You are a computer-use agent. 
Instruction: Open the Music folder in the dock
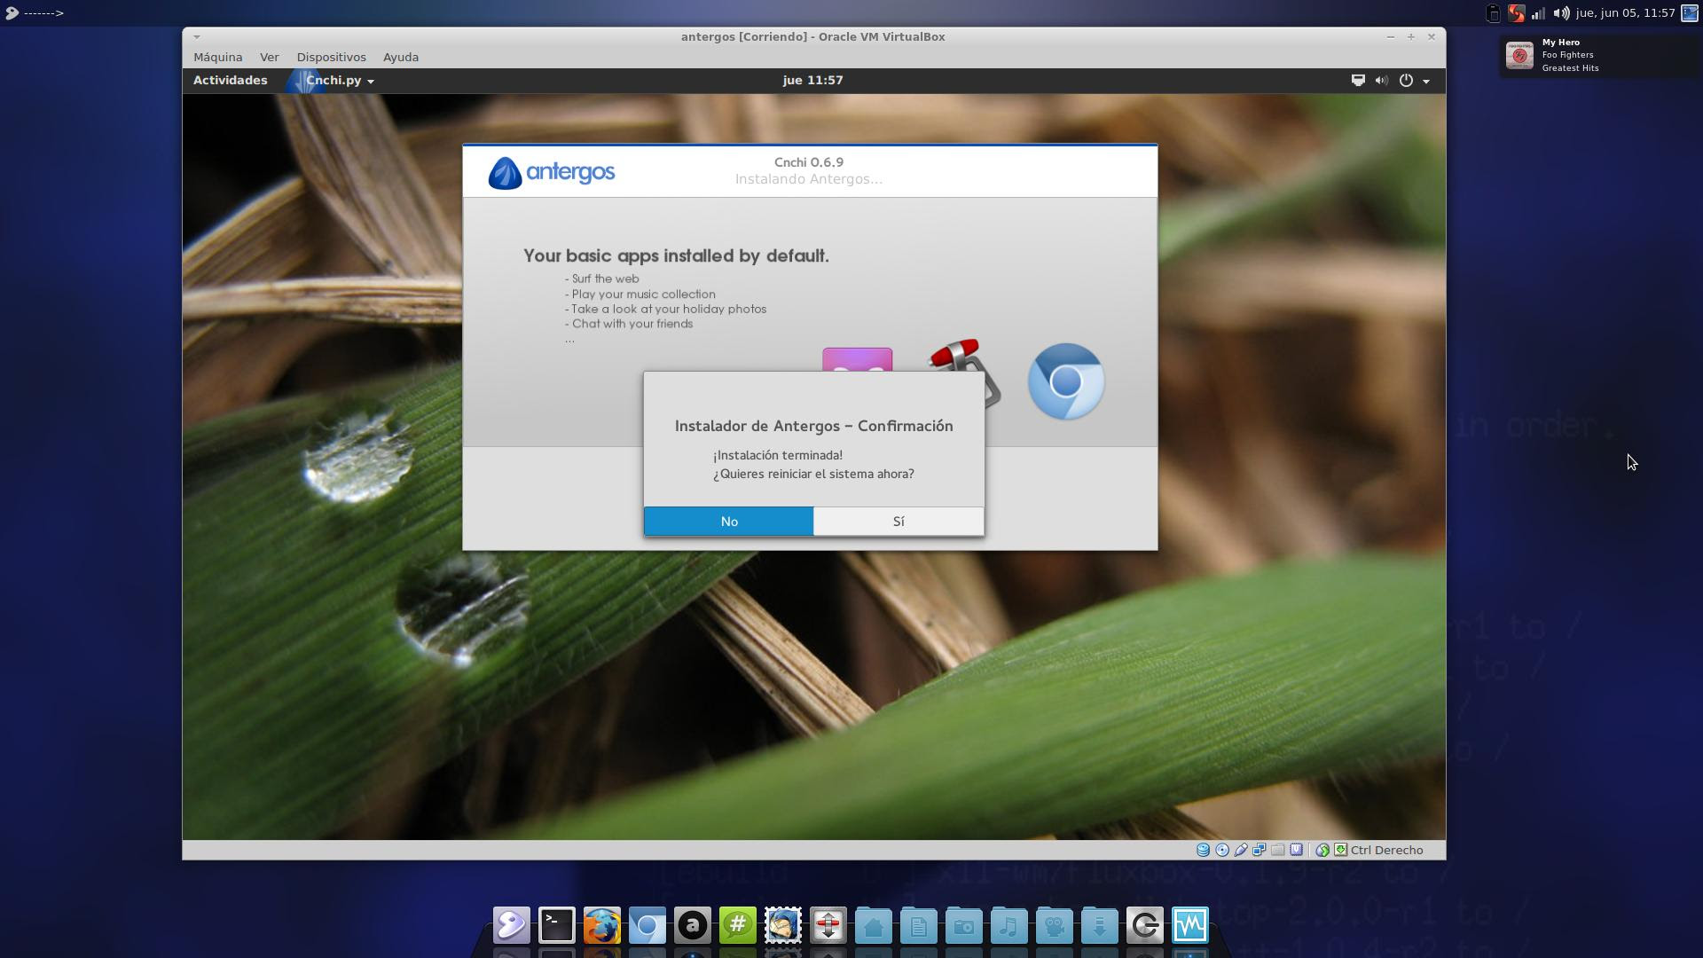[x=1008, y=926]
